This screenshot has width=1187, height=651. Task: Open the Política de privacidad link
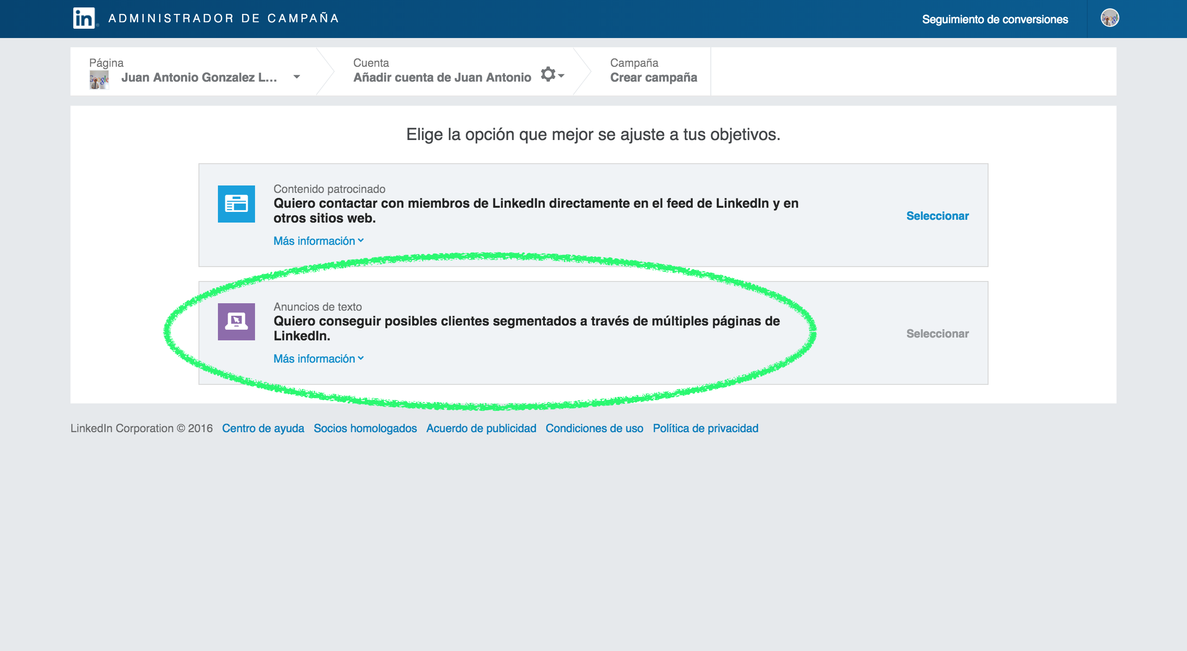(706, 428)
